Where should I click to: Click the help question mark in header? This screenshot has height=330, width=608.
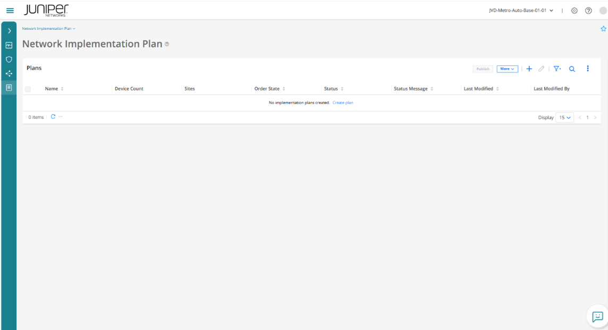[x=588, y=11]
